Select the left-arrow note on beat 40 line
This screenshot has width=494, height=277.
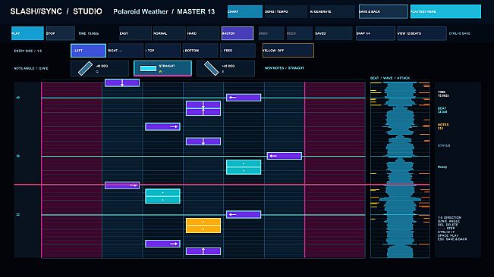244,98
